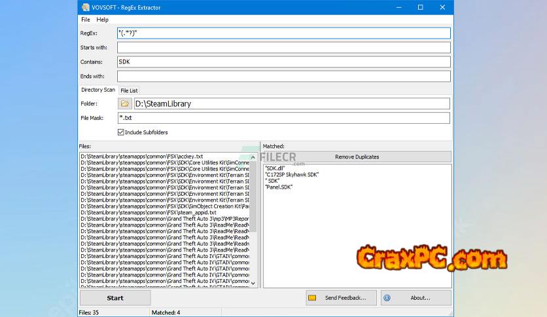Select the "C172SP Skyhawk SDK" matched entry
Image resolution: width=547 pixels, height=317 pixels.
click(292, 174)
